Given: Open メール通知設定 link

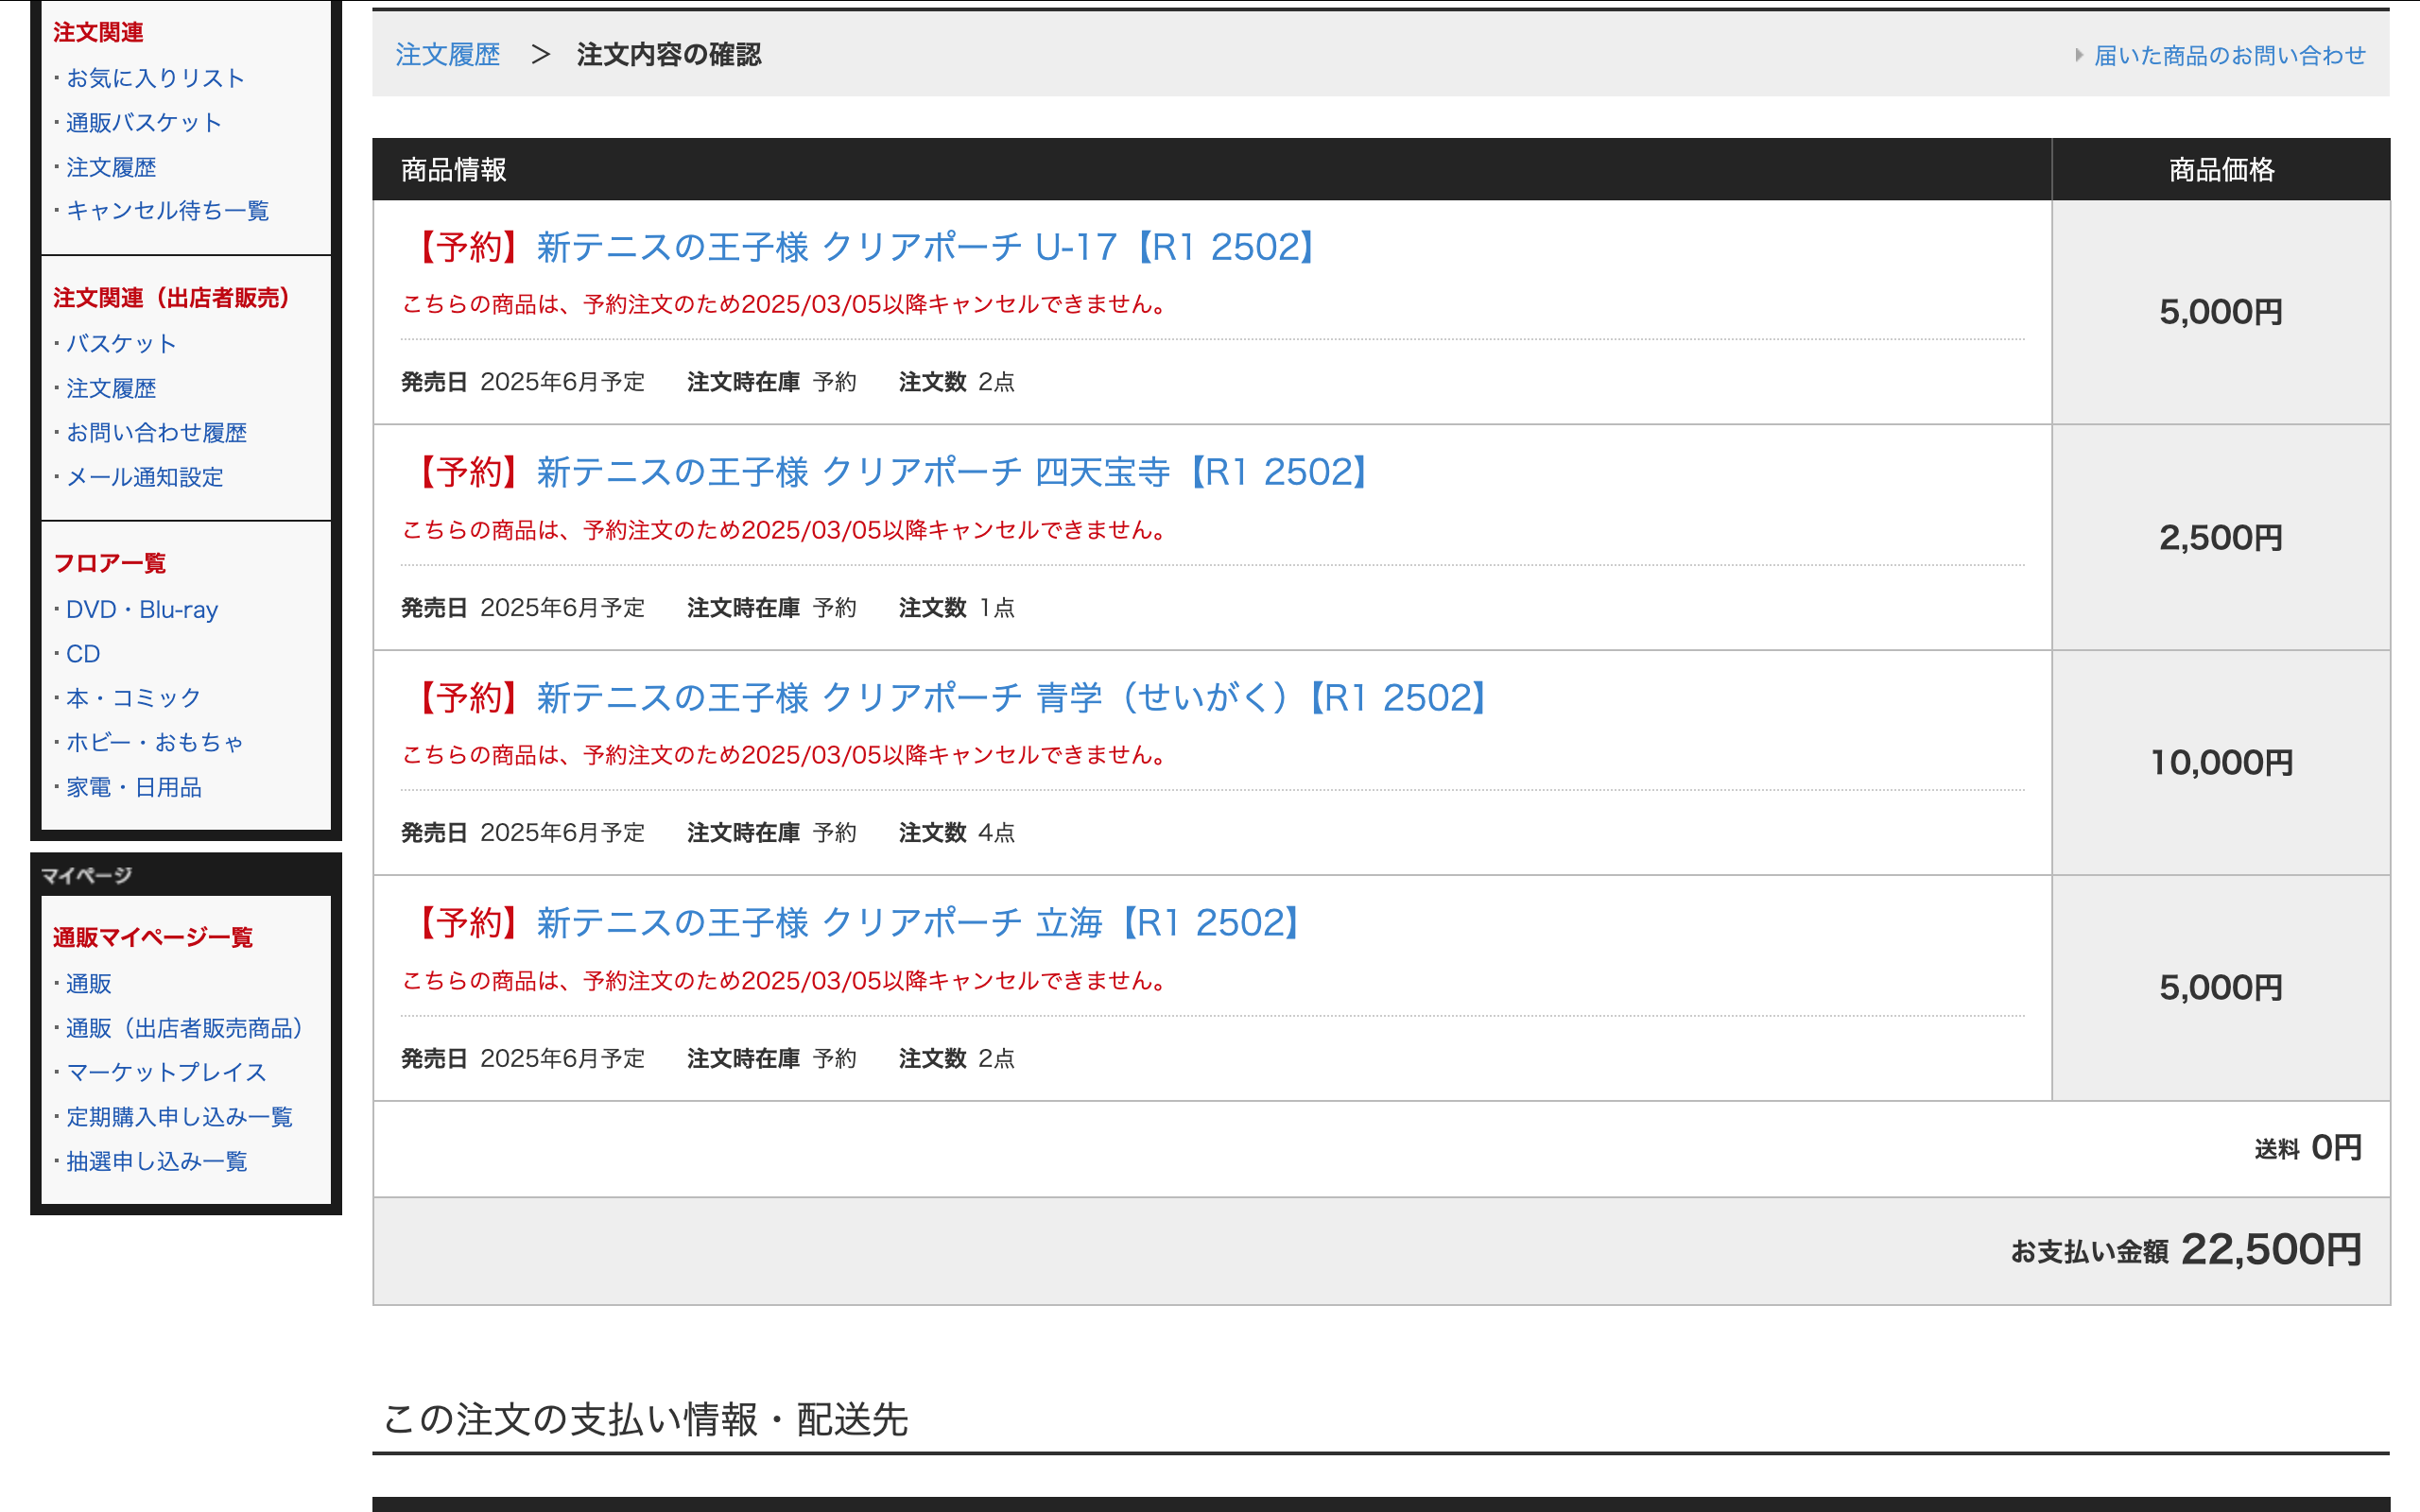Looking at the screenshot, I should [x=144, y=477].
